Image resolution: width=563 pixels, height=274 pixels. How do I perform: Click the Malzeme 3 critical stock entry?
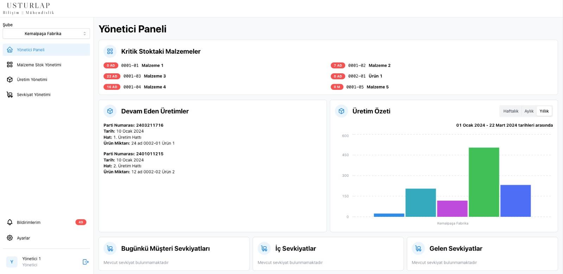coord(154,76)
